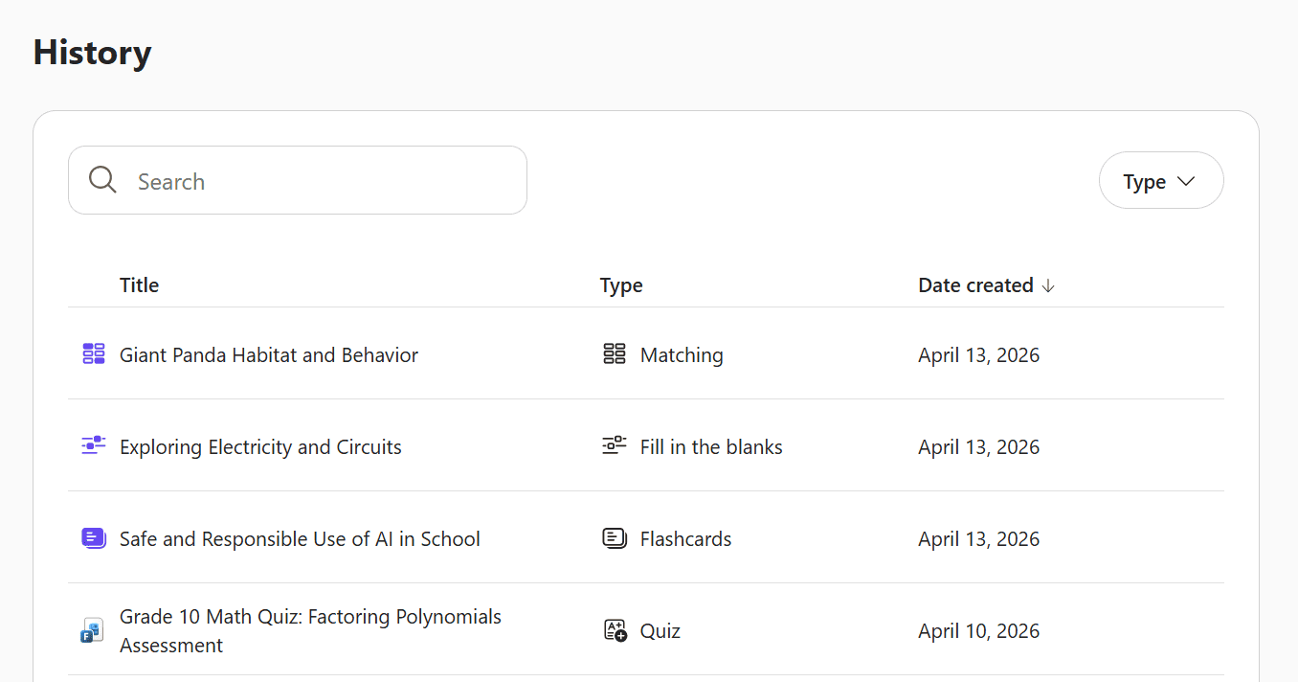Sort by the Date created column header text
Viewport: 1298px width, 682px height.
tap(975, 285)
